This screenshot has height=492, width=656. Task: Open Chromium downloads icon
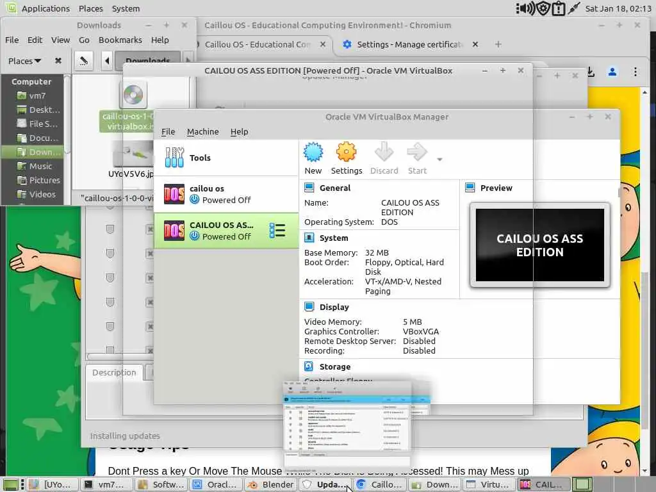[x=590, y=72]
